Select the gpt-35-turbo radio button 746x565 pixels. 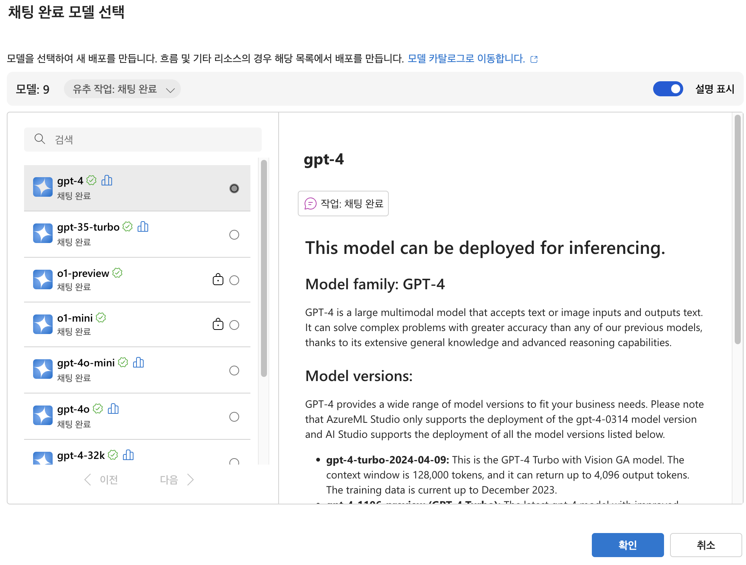(x=234, y=235)
